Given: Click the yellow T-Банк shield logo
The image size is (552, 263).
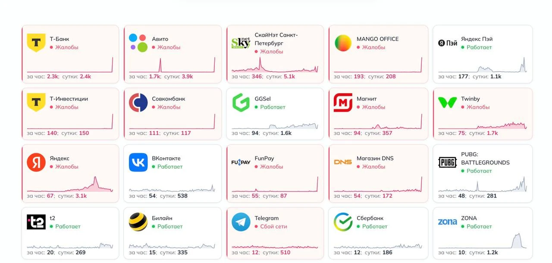Looking at the screenshot, I should coord(36,43).
